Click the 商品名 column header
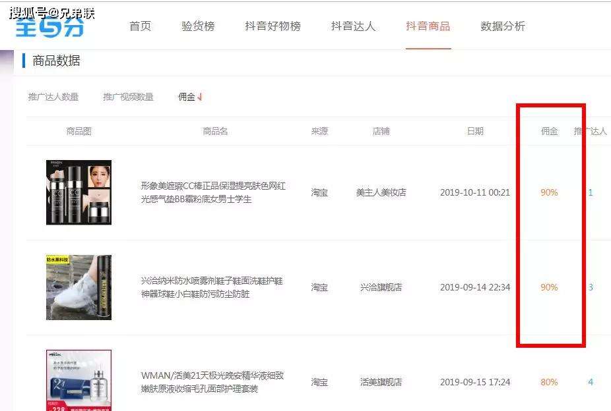The width and height of the screenshot is (611, 411). (x=215, y=131)
